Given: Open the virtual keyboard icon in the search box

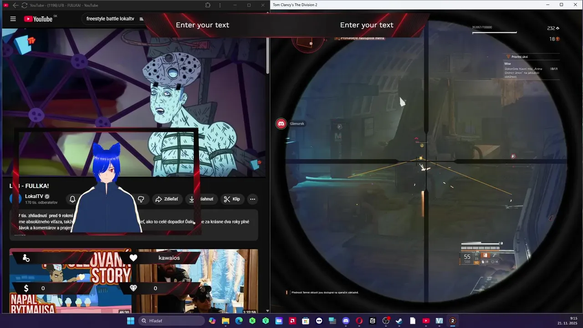Looking at the screenshot, I should tap(141, 19).
